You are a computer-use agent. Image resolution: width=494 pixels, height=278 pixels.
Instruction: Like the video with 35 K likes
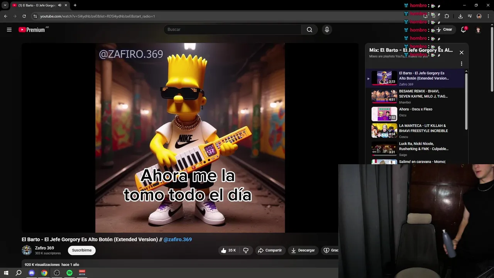[x=228, y=250]
